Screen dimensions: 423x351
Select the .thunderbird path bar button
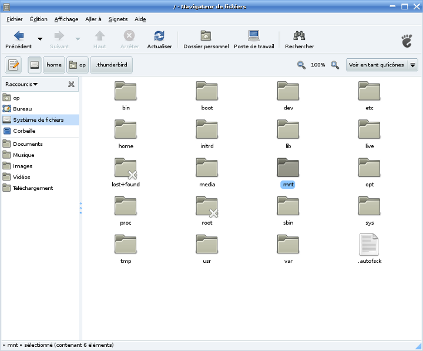[x=112, y=65]
